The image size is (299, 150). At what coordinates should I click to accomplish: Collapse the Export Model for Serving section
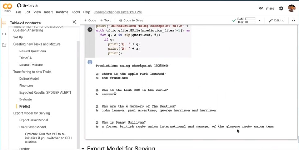pos(83,148)
